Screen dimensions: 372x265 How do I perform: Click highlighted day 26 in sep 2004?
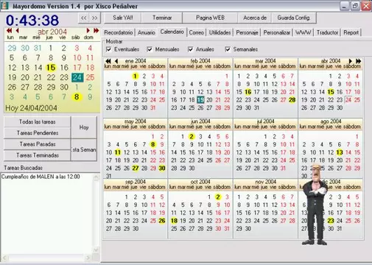[162, 221]
